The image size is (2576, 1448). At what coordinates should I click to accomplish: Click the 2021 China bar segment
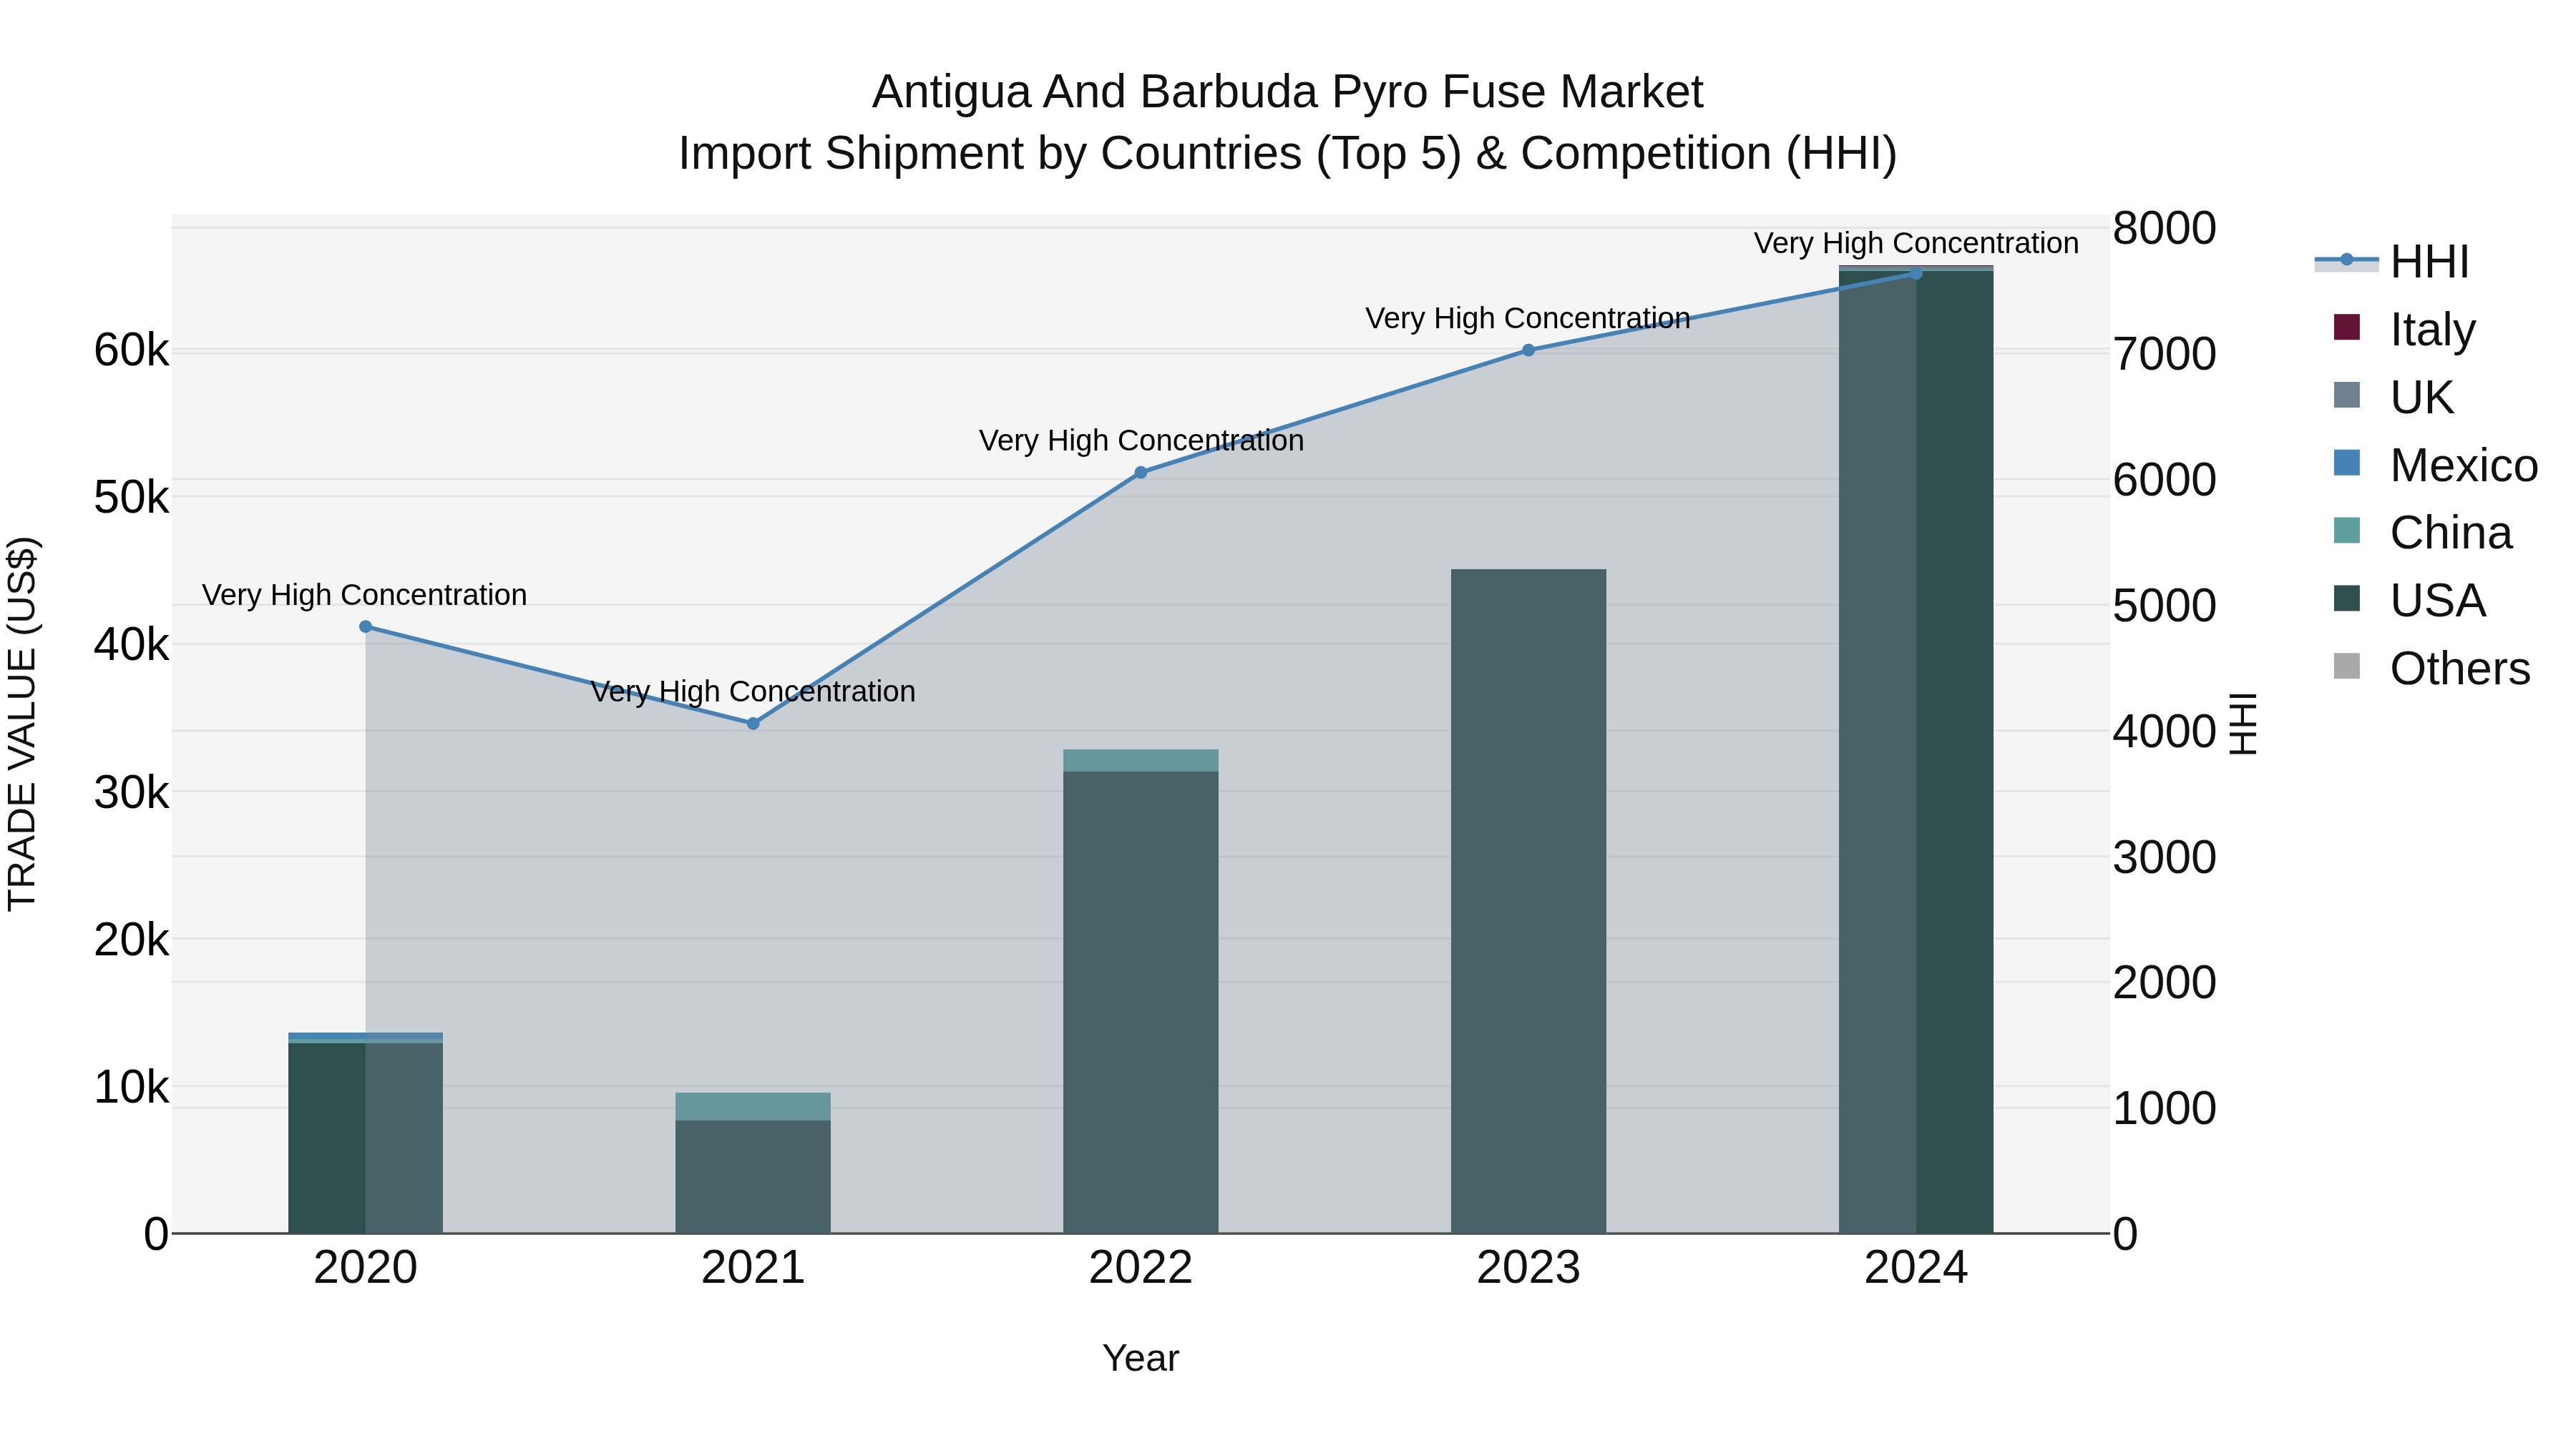click(753, 1106)
